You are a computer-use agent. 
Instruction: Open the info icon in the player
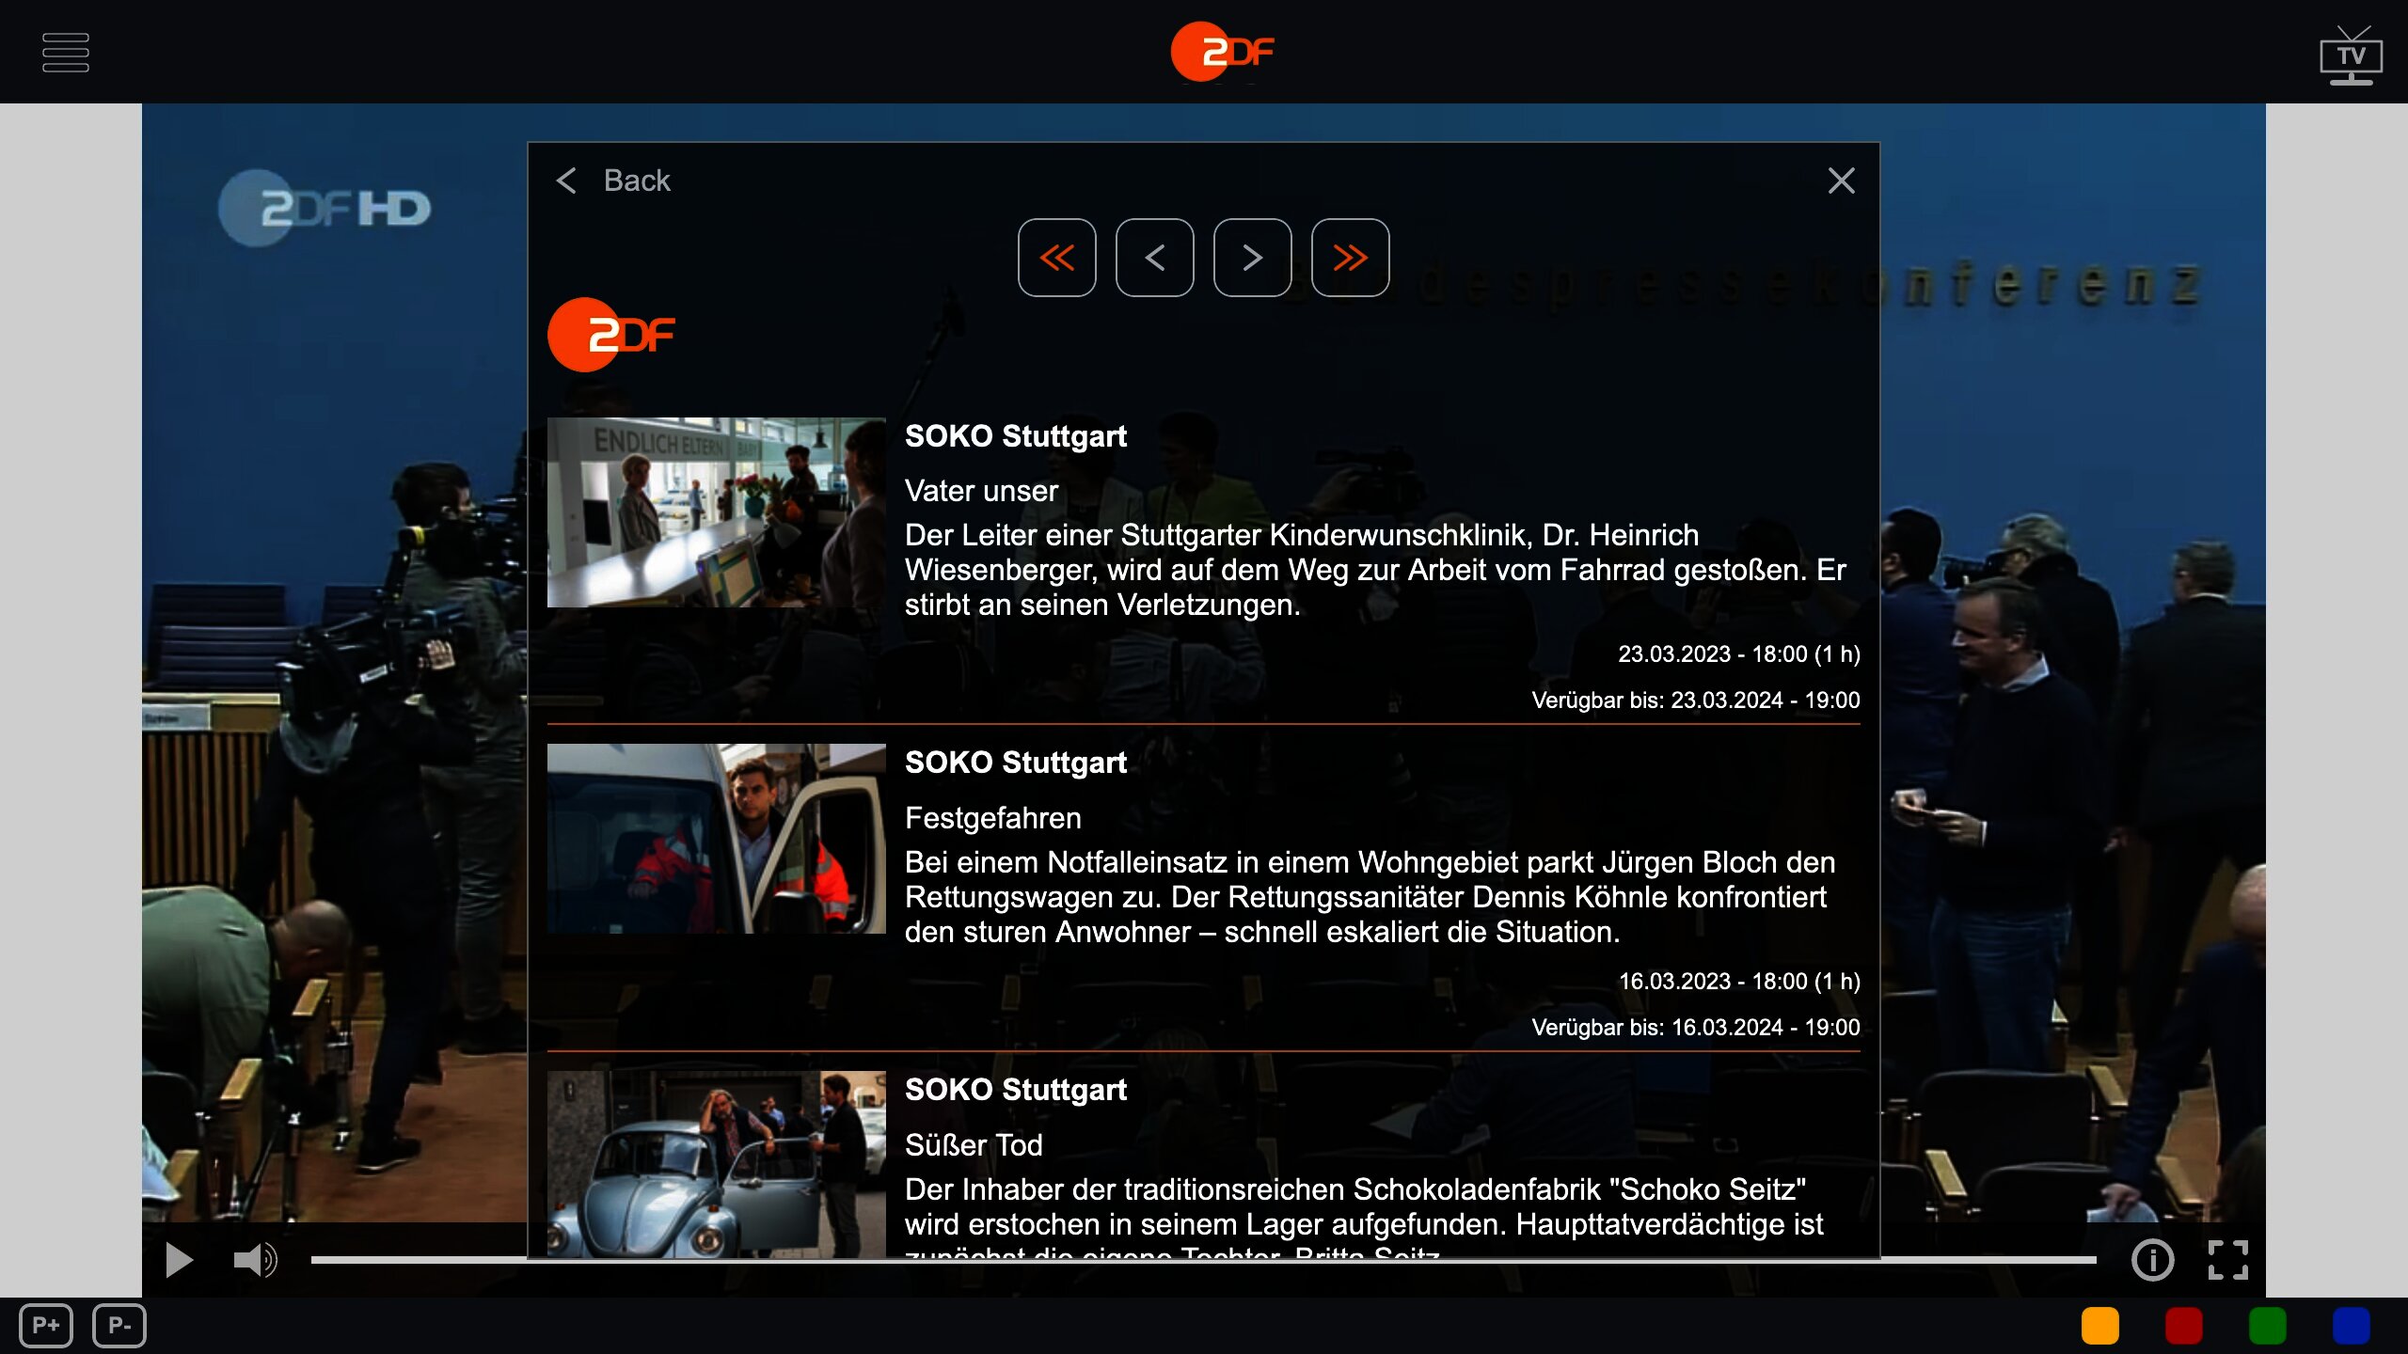(x=2152, y=1260)
